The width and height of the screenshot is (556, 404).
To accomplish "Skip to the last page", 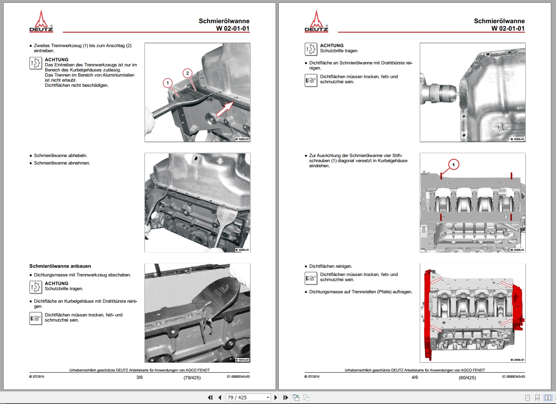I will 285,397.
